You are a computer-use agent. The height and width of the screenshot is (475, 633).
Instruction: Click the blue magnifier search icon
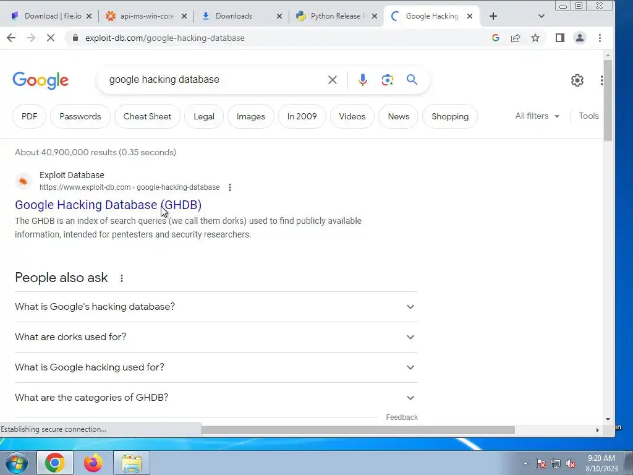412,80
